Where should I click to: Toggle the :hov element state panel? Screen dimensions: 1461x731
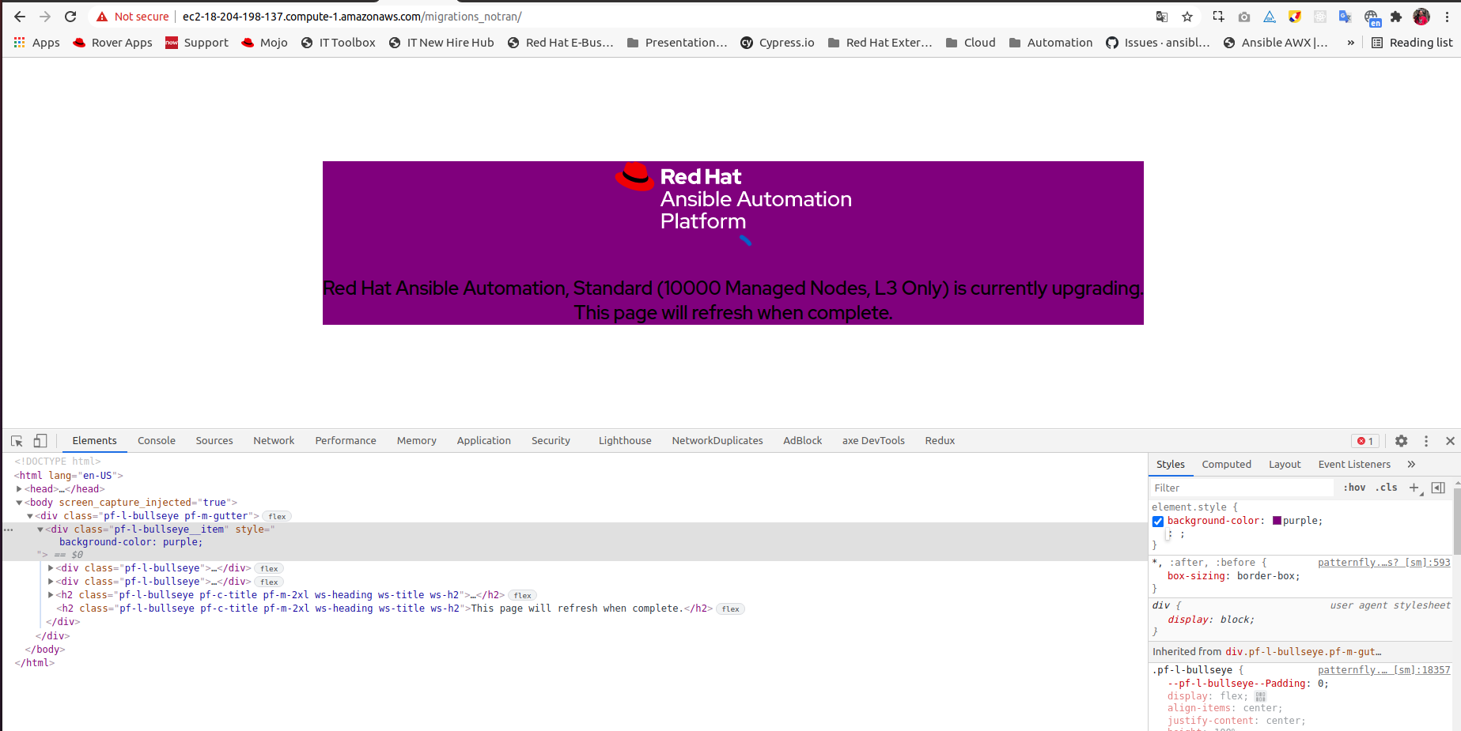[x=1354, y=488]
